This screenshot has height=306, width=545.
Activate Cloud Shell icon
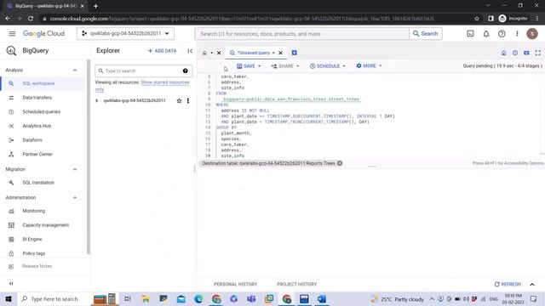tap(470, 34)
